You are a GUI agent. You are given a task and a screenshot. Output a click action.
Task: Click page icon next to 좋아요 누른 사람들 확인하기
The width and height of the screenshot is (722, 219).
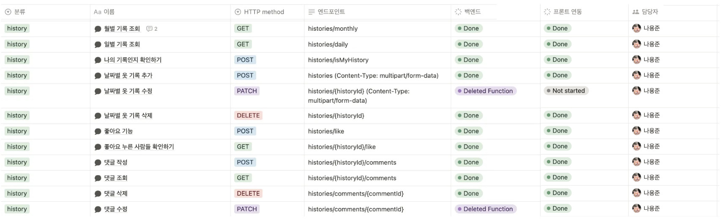coord(98,147)
